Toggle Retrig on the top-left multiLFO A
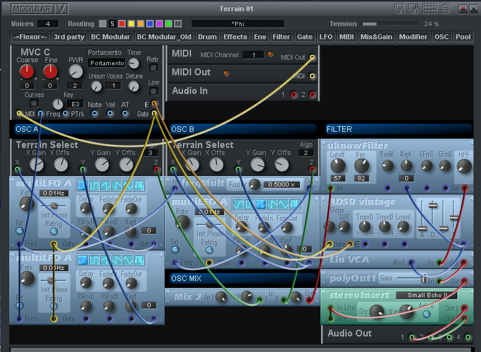Viewport: 481px width, 352px height. click(x=54, y=231)
